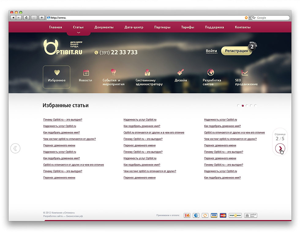The width and height of the screenshot is (300, 232).
Task: Click the Visa payment icon
Action: coord(214,215)
